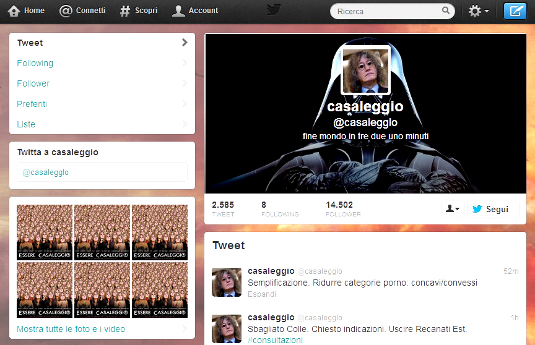Open the settings gear dropdown
Image resolution: width=535 pixels, height=345 pixels.
pos(478,11)
